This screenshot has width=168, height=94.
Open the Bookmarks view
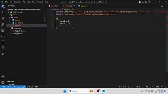tap(3, 42)
